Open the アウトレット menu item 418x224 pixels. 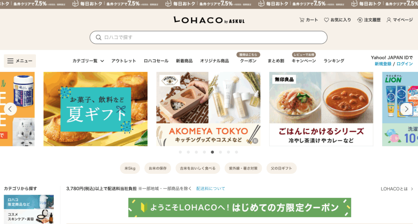tap(124, 61)
